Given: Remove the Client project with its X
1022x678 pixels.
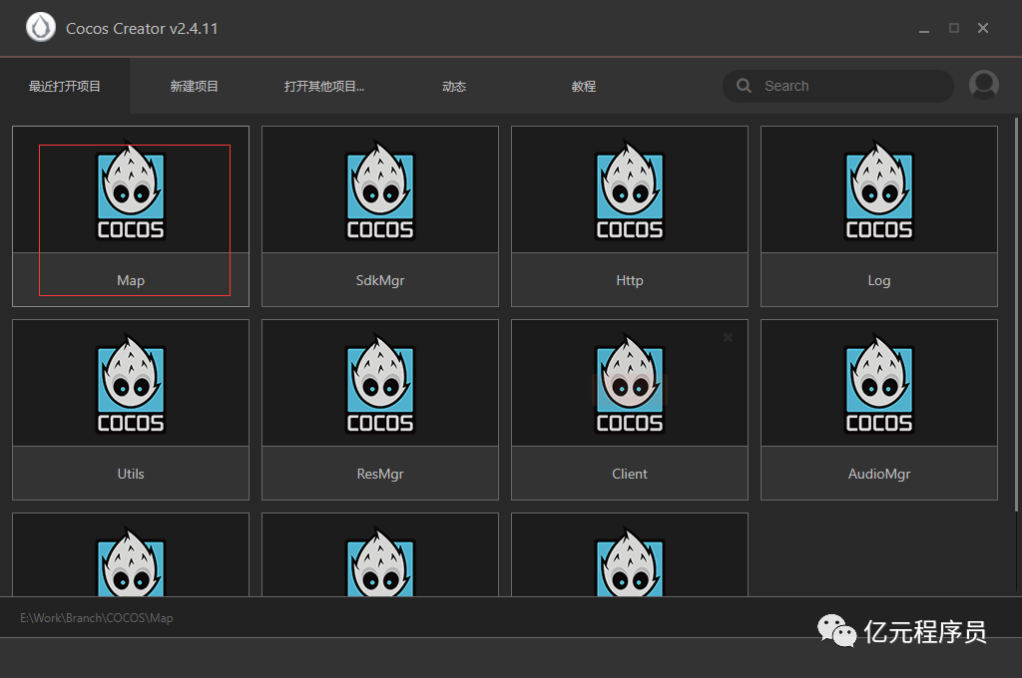Looking at the screenshot, I should 728,337.
